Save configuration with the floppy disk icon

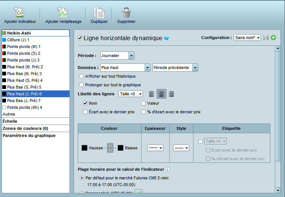[266, 38]
